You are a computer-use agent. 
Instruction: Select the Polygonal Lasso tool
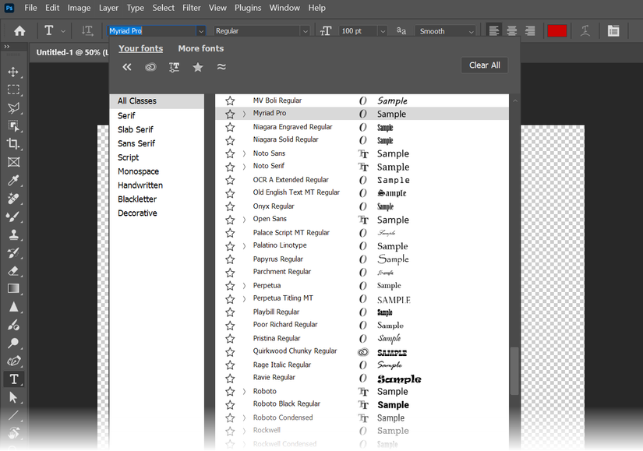pyautogui.click(x=13, y=107)
